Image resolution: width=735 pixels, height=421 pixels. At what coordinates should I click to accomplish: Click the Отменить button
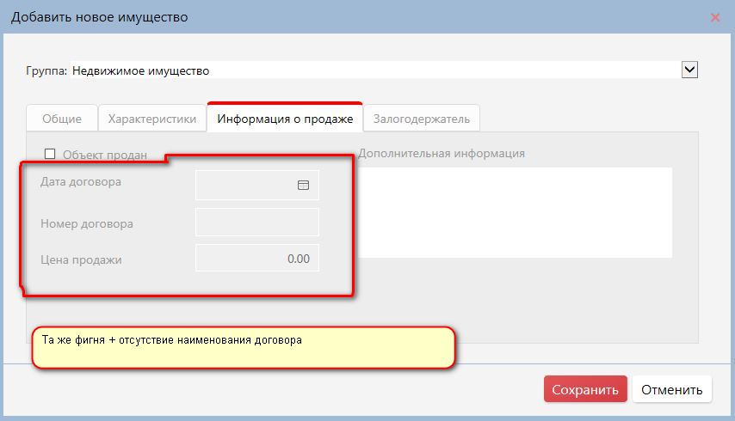click(672, 389)
